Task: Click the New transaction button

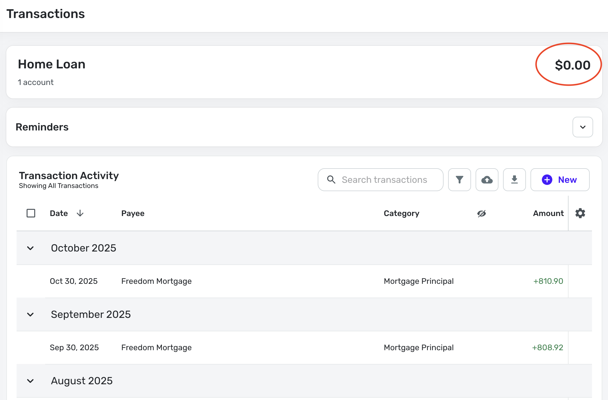Action: pos(560,180)
